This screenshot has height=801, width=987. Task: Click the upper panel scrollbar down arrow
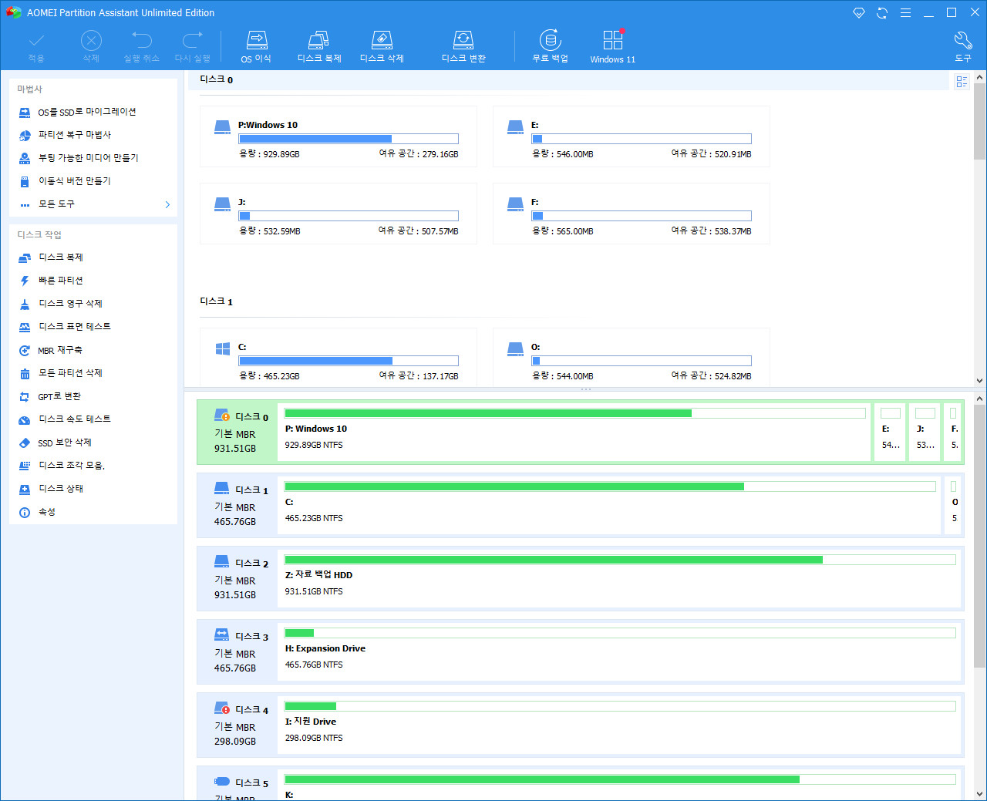pos(980,380)
